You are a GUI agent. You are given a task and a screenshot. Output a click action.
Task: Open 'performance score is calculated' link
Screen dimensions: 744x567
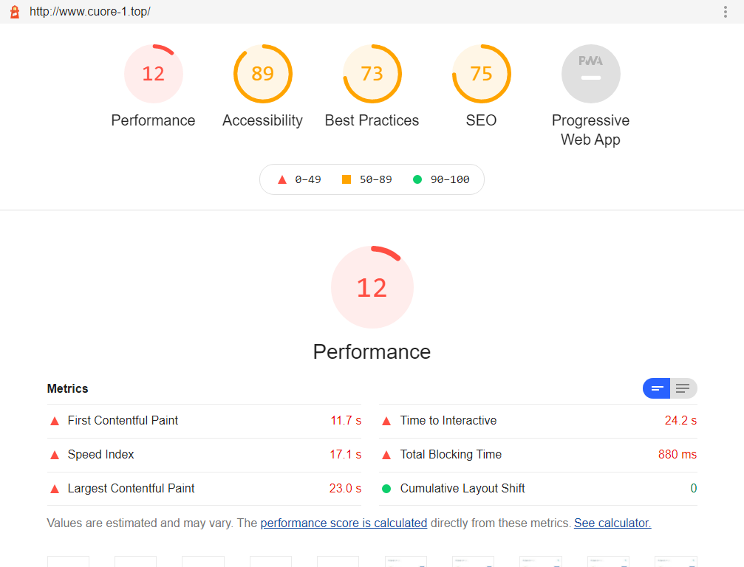point(344,523)
